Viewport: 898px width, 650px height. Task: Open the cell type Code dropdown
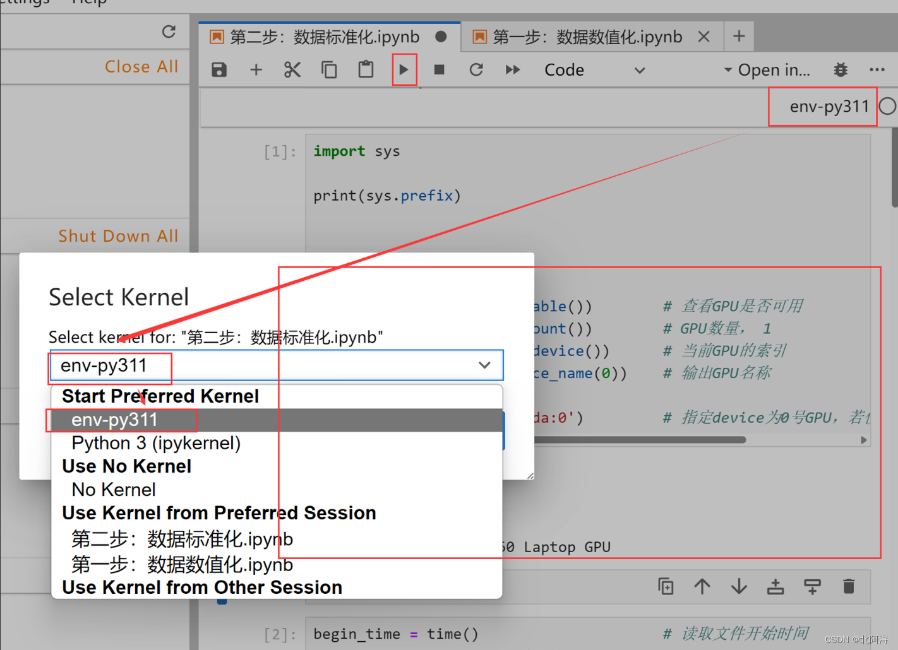coord(597,69)
